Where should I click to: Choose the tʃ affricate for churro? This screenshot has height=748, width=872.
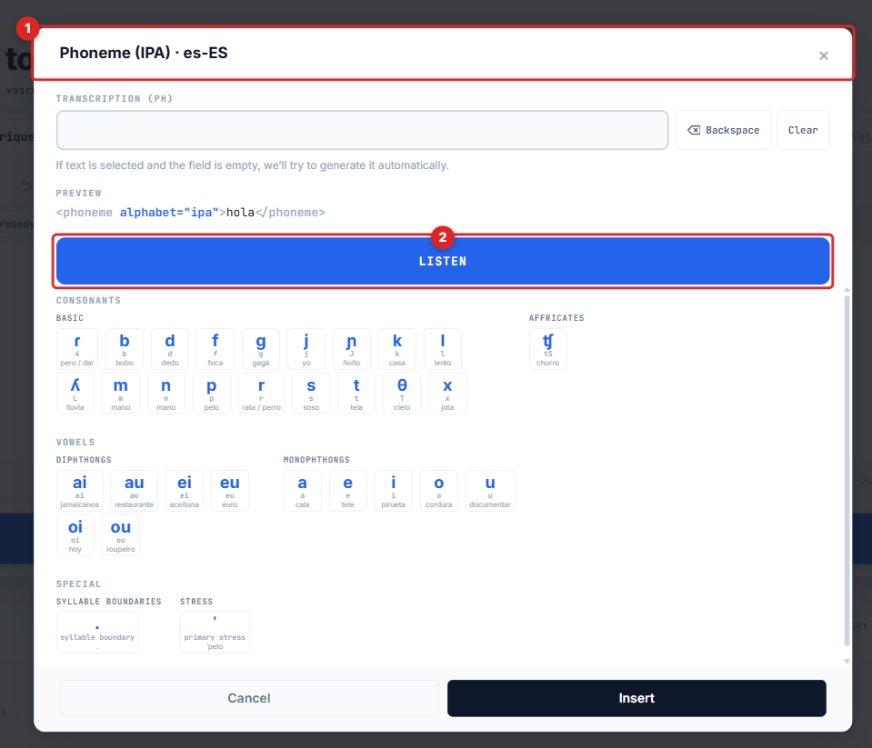coord(547,349)
